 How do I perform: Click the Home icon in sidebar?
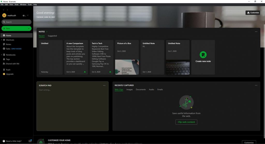[4, 35]
